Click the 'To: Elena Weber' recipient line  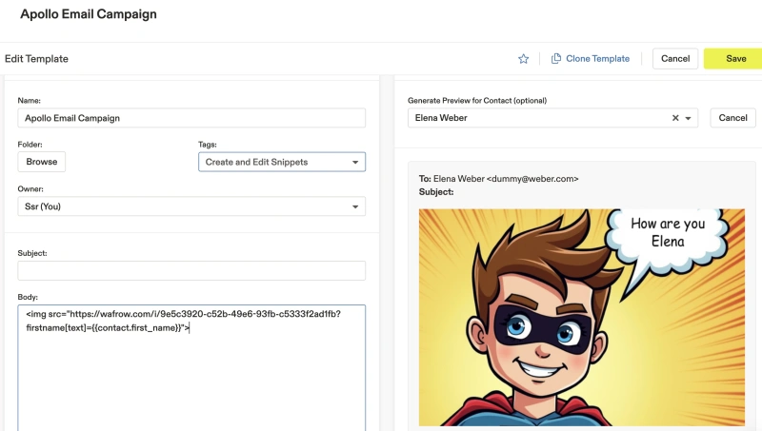[498, 179]
